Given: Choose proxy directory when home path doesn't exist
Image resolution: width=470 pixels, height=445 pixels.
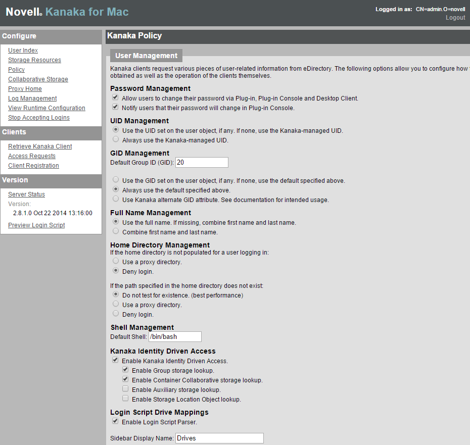Looking at the screenshot, I should [116, 304].
